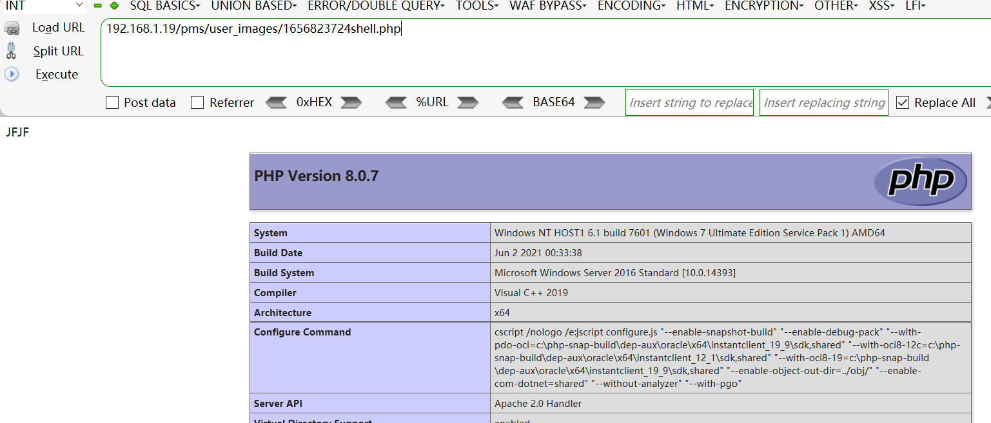The width and height of the screenshot is (991, 423).
Task: Click the %URL encode label
Action: pyautogui.click(x=432, y=102)
